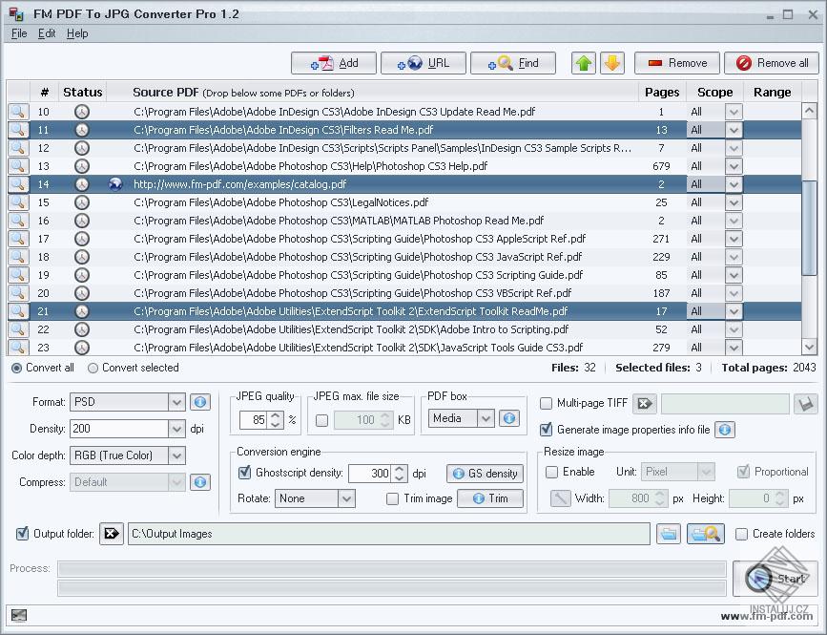The height and width of the screenshot is (635, 827).
Task: Toggle the Trim image checkbox
Action: 393,498
